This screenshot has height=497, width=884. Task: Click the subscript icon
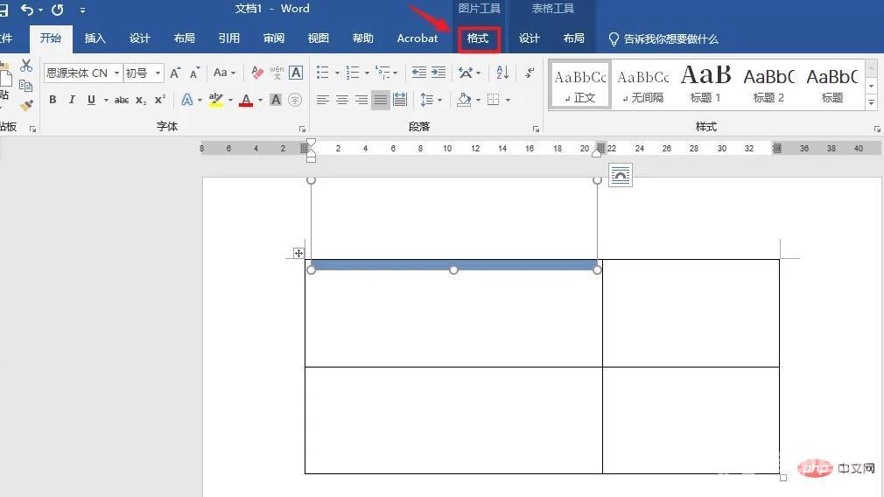pyautogui.click(x=141, y=100)
